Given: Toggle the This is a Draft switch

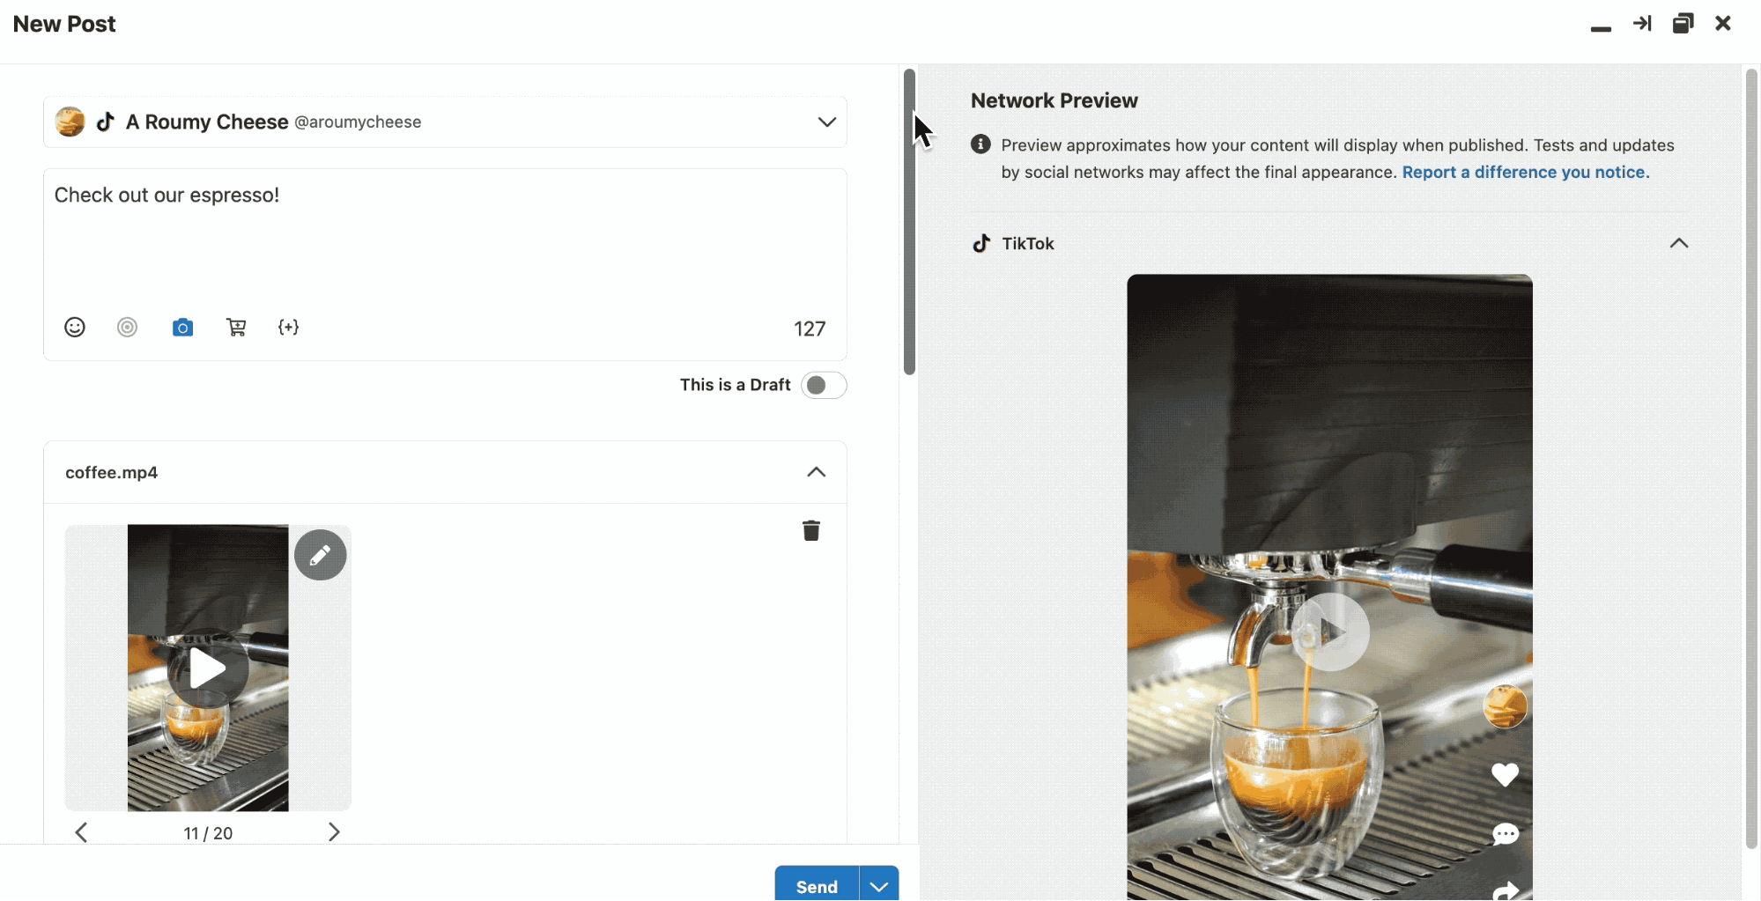Looking at the screenshot, I should 824,385.
